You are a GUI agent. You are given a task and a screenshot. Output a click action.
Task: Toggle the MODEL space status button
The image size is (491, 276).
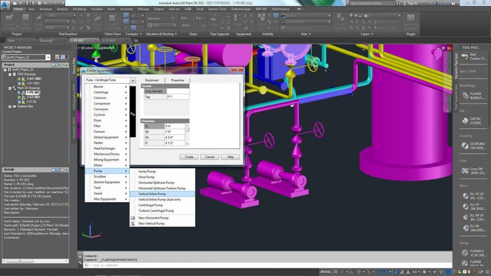tap(326, 271)
